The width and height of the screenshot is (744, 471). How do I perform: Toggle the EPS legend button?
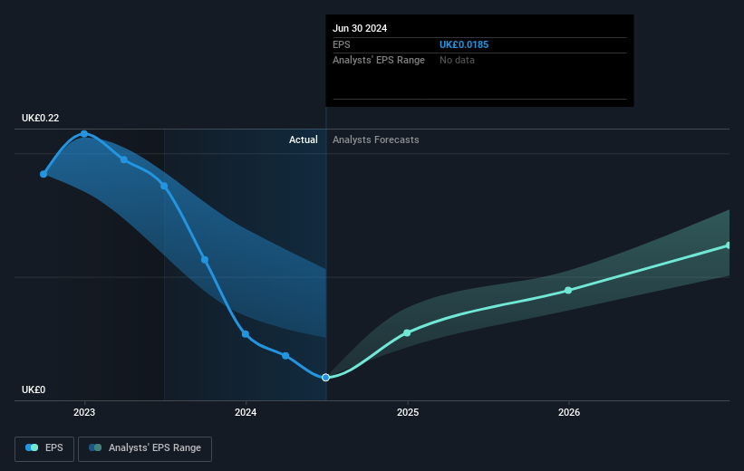click(44, 448)
